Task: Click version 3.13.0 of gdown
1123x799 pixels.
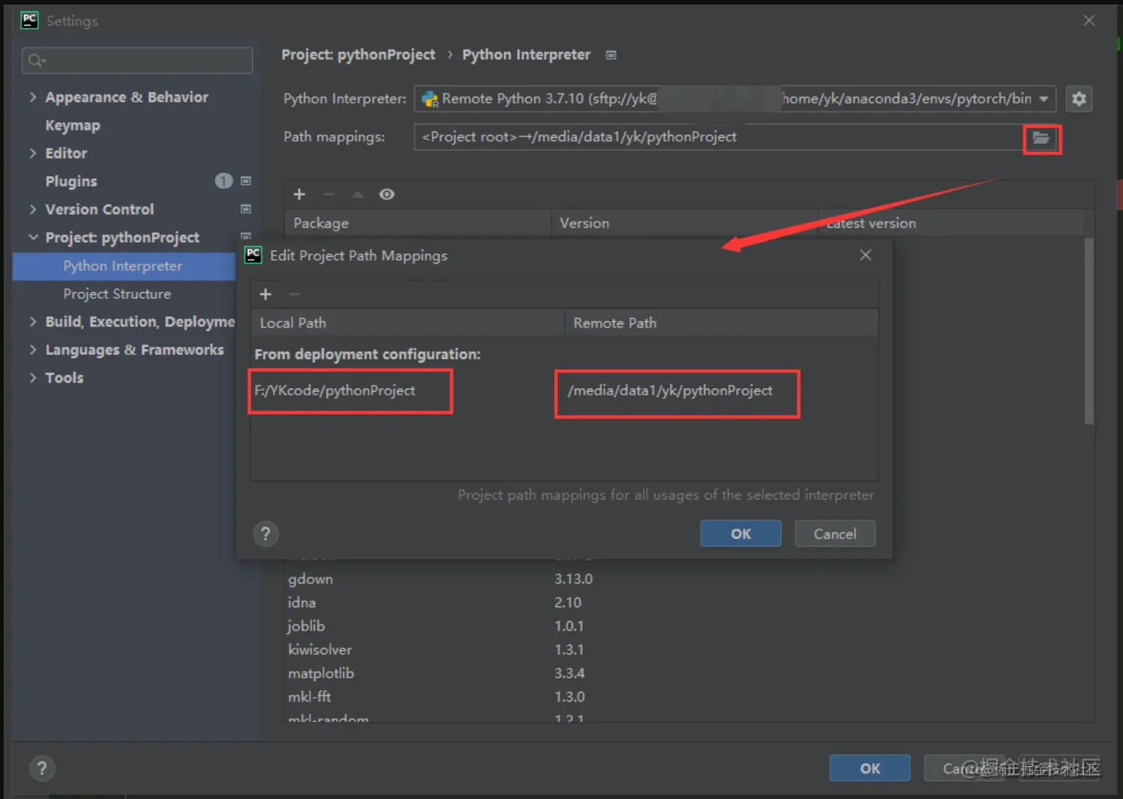Action: click(573, 579)
